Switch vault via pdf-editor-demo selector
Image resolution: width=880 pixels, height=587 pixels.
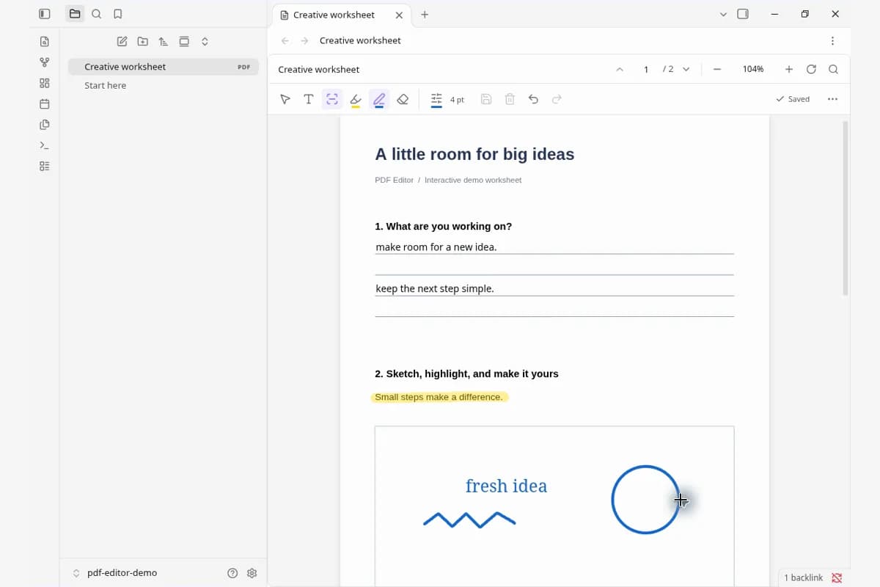115,573
